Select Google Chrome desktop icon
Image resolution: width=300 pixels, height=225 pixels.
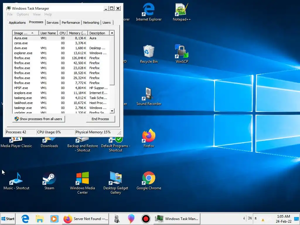149,180
